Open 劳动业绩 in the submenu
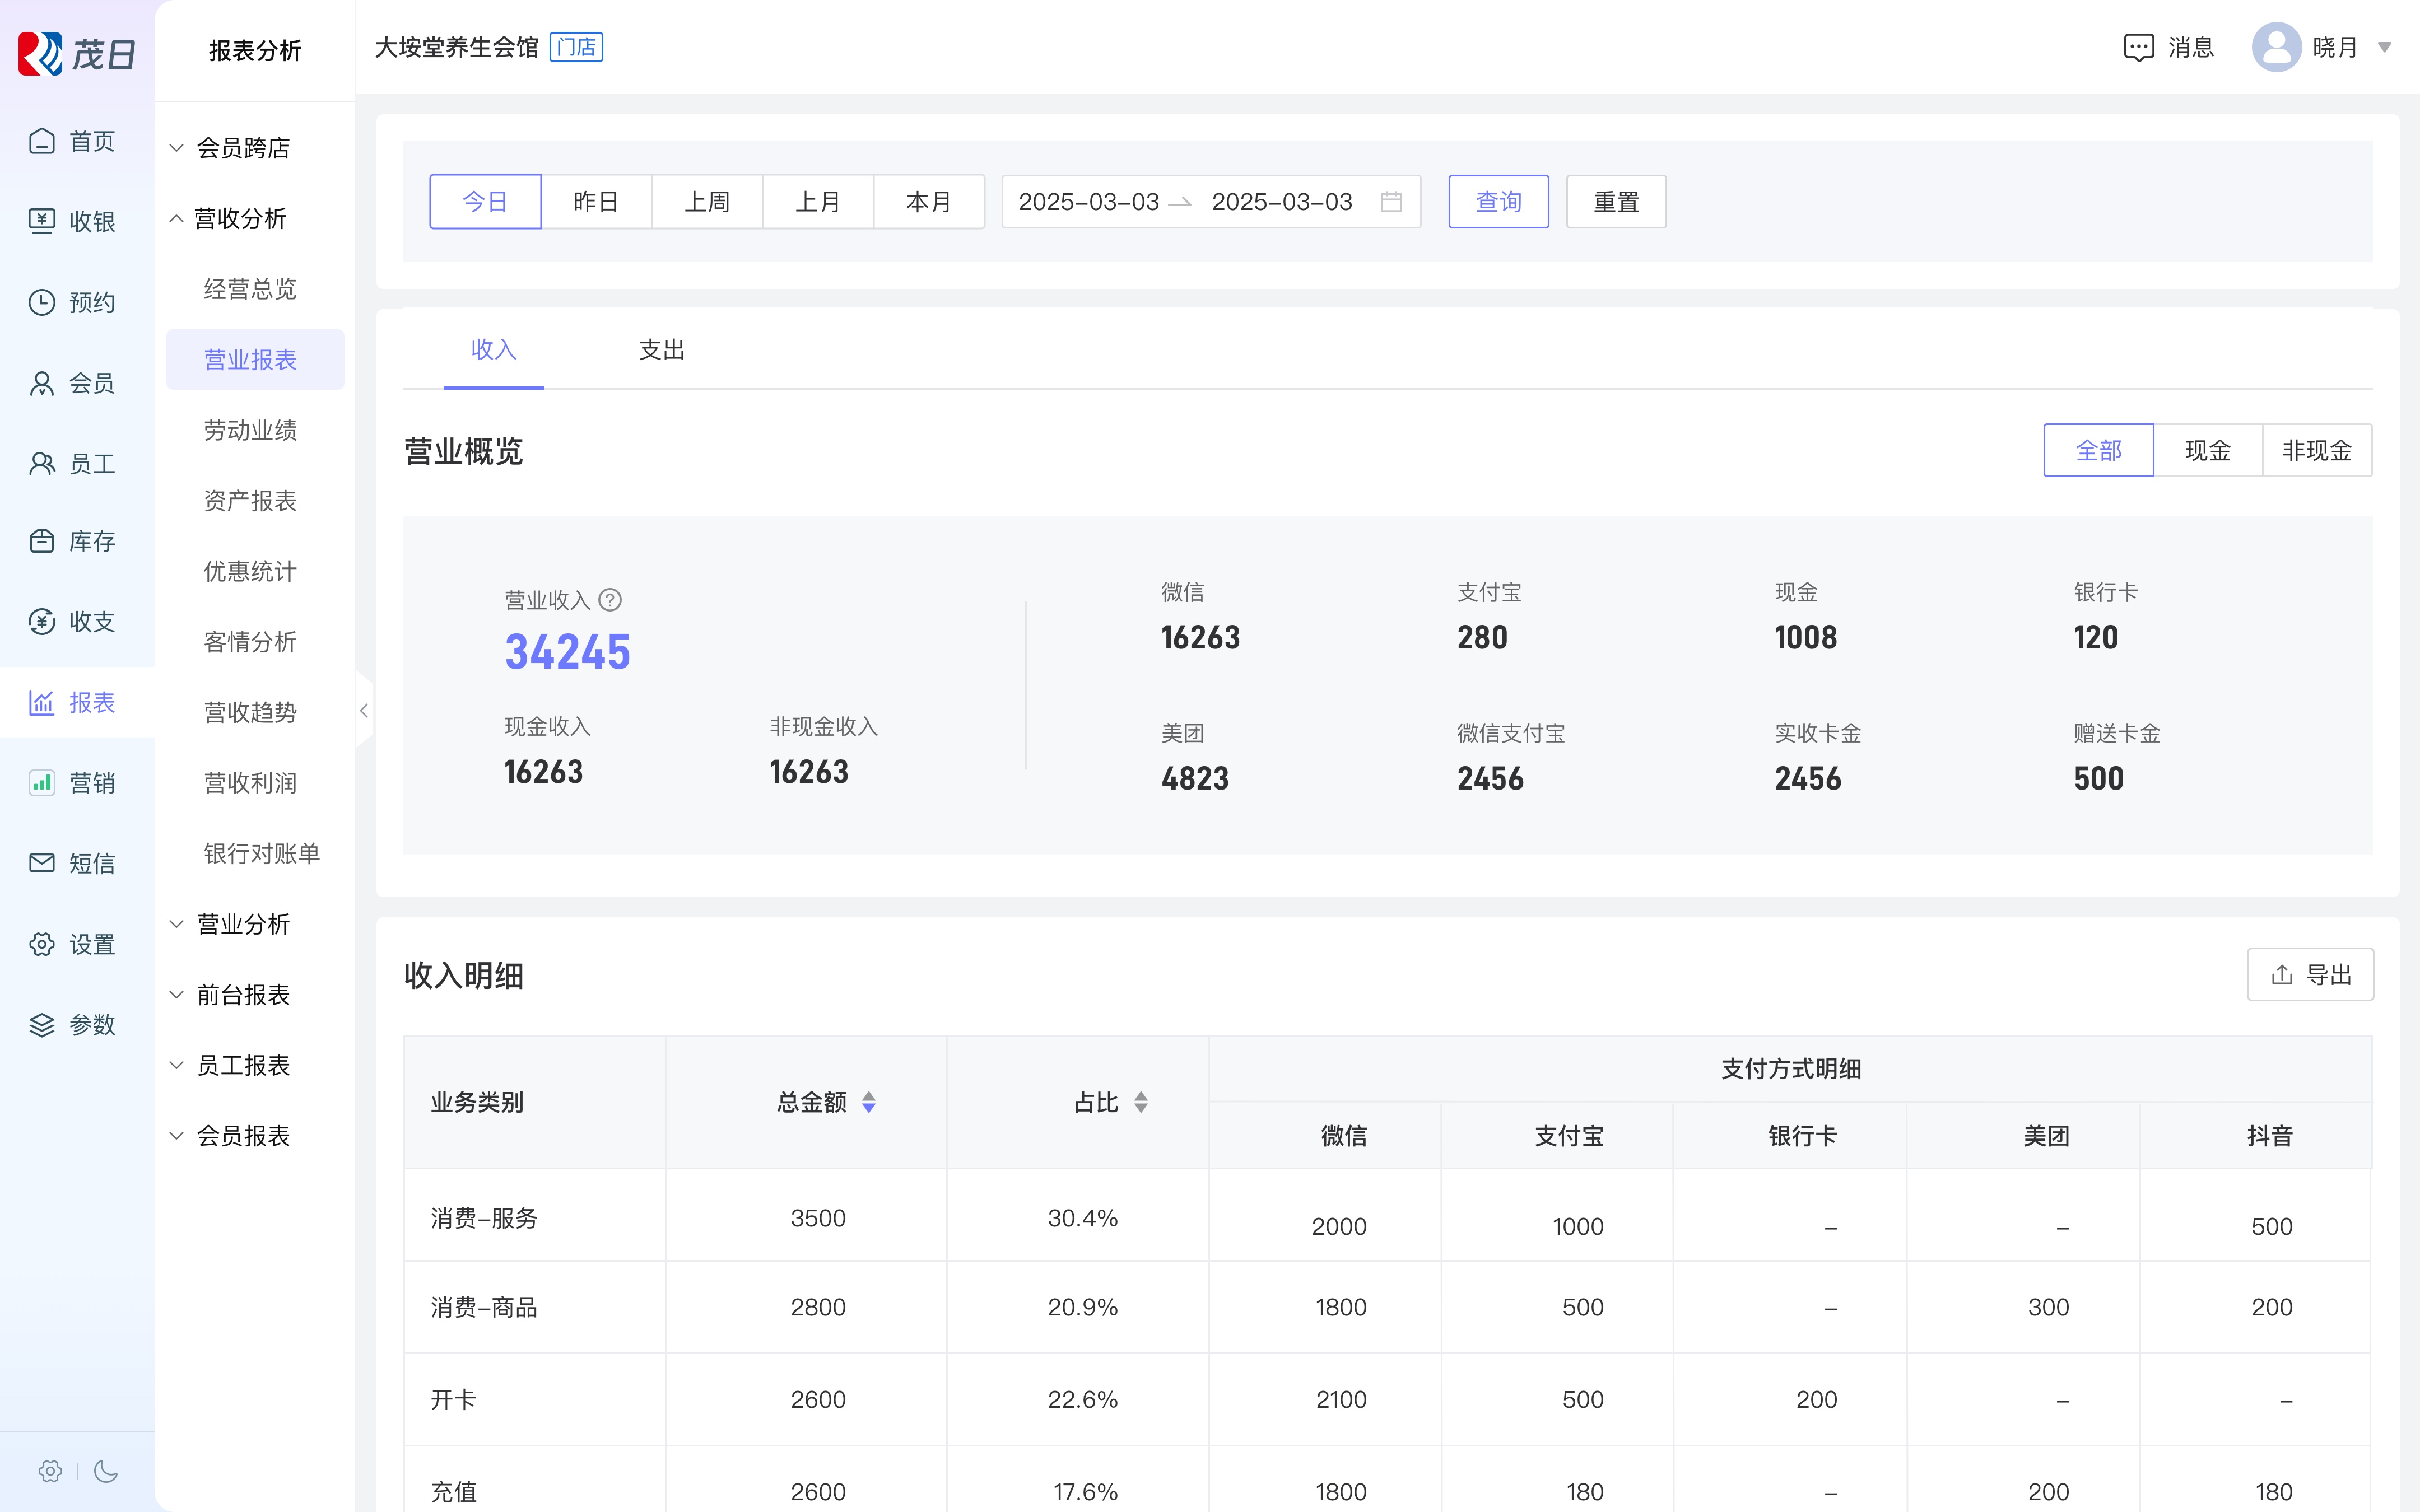The height and width of the screenshot is (1512, 2420). (250, 430)
